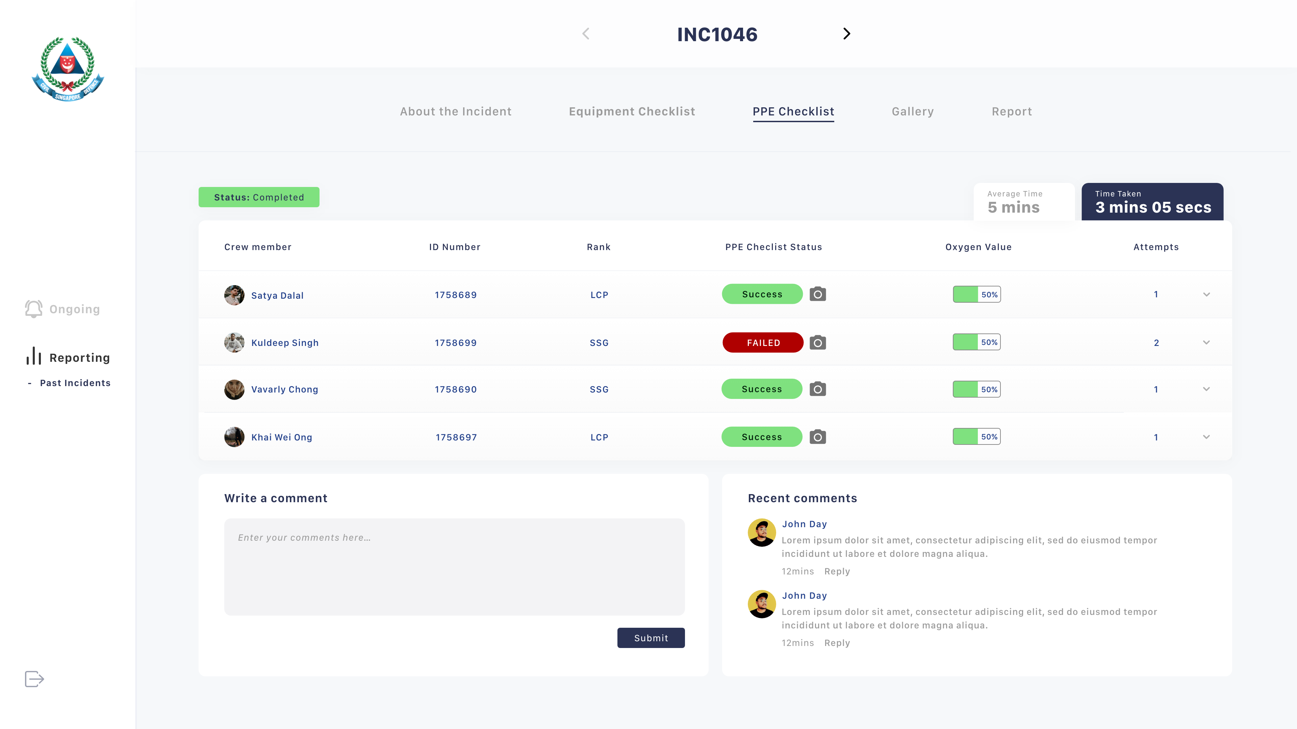Click Success status for Khai Wei Ong

click(762, 437)
